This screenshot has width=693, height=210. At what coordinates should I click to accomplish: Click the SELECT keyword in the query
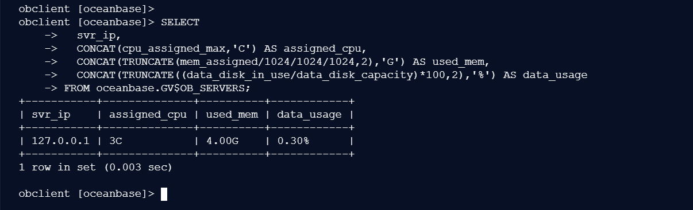click(x=180, y=22)
